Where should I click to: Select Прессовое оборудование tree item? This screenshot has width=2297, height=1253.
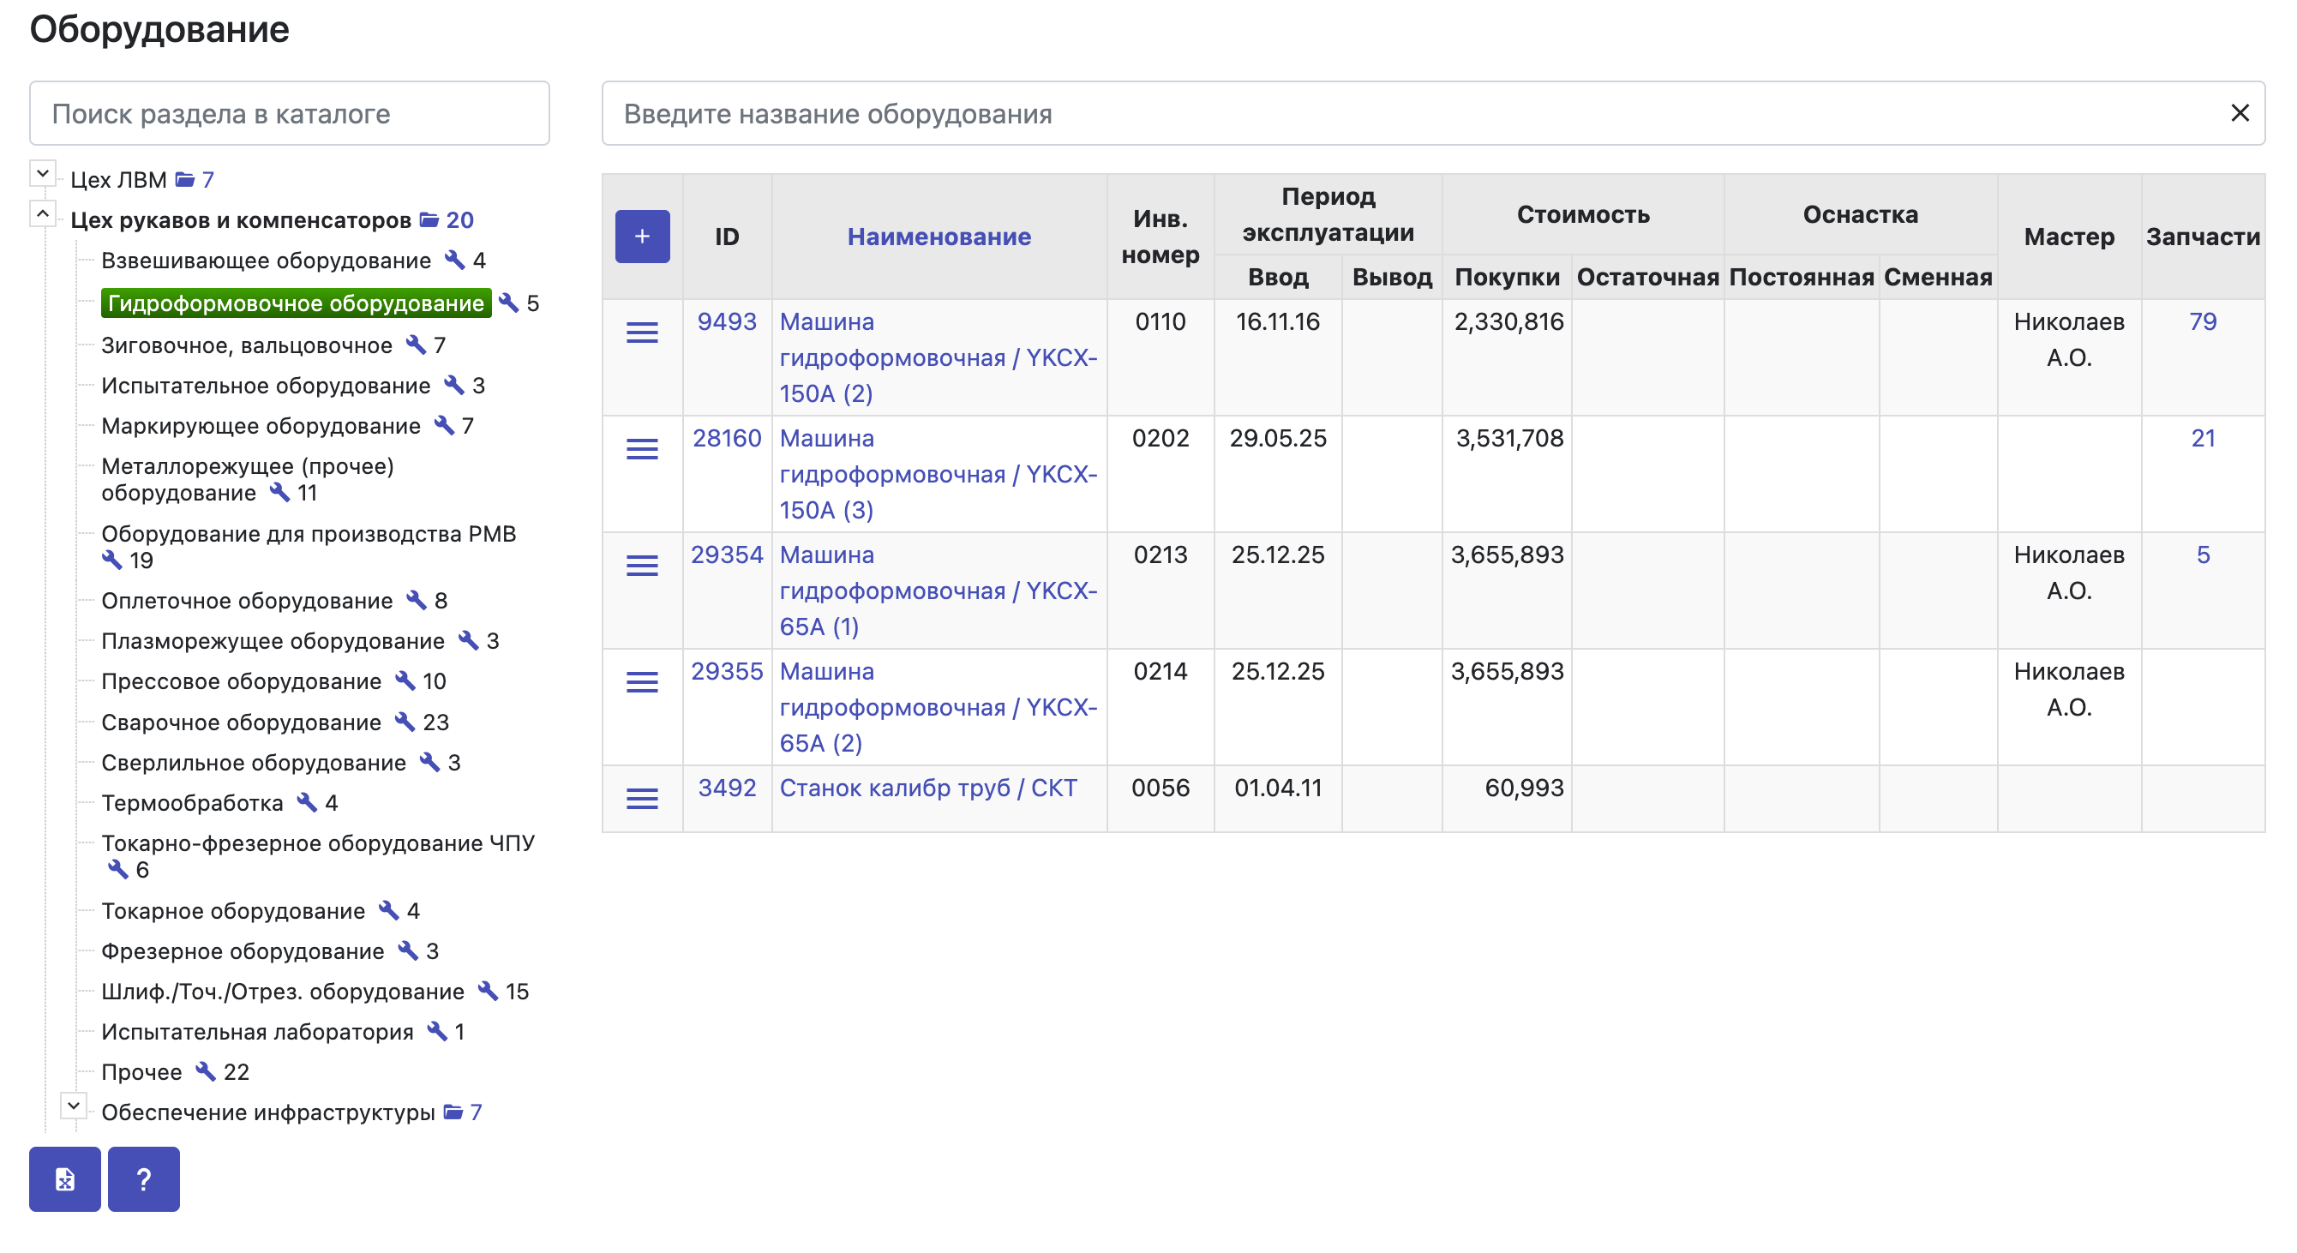(241, 681)
